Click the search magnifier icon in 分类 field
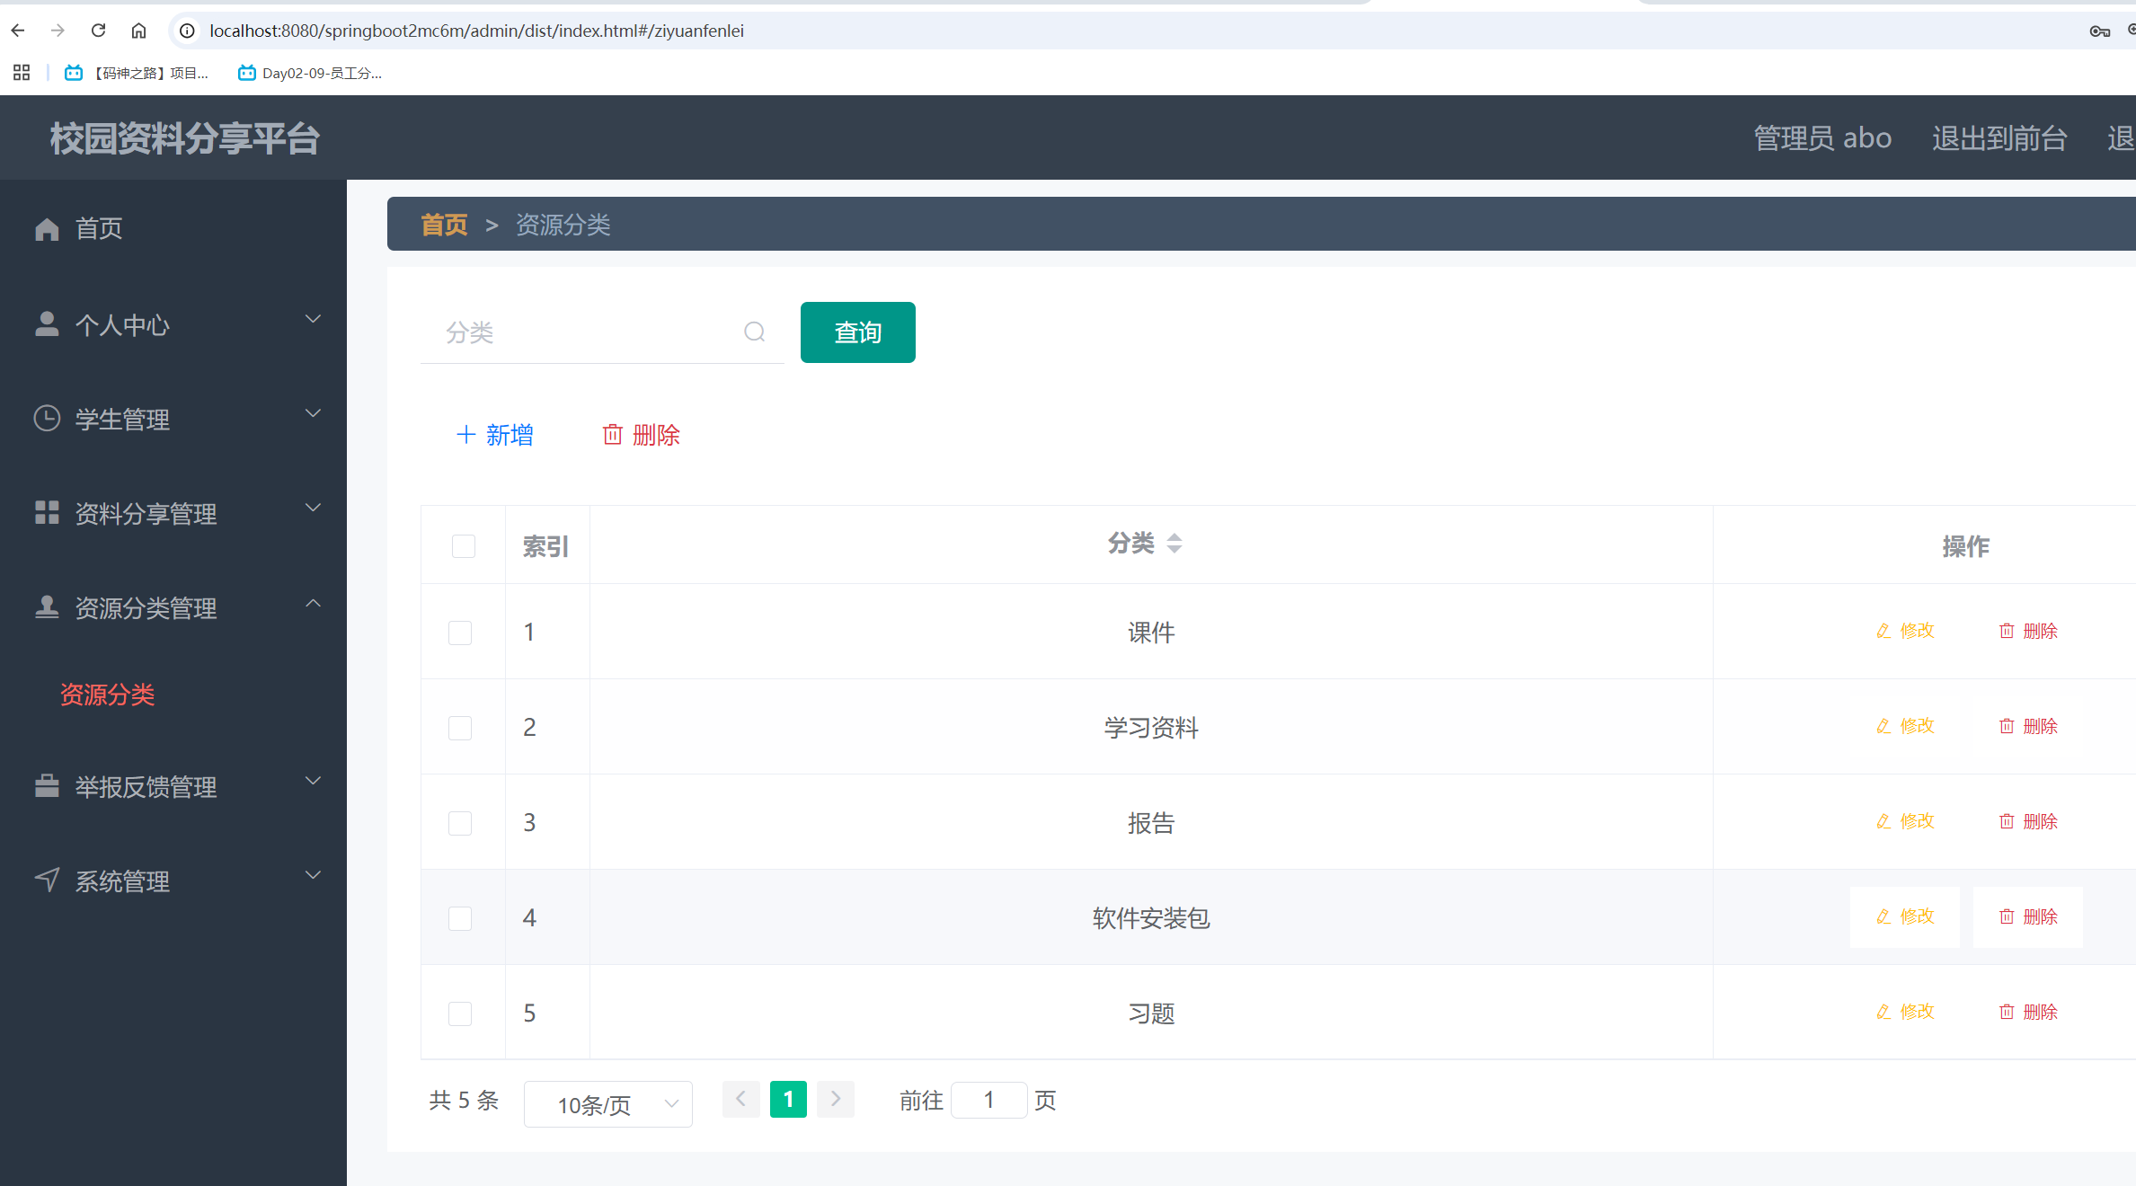The width and height of the screenshot is (2136, 1186). pos(754,332)
